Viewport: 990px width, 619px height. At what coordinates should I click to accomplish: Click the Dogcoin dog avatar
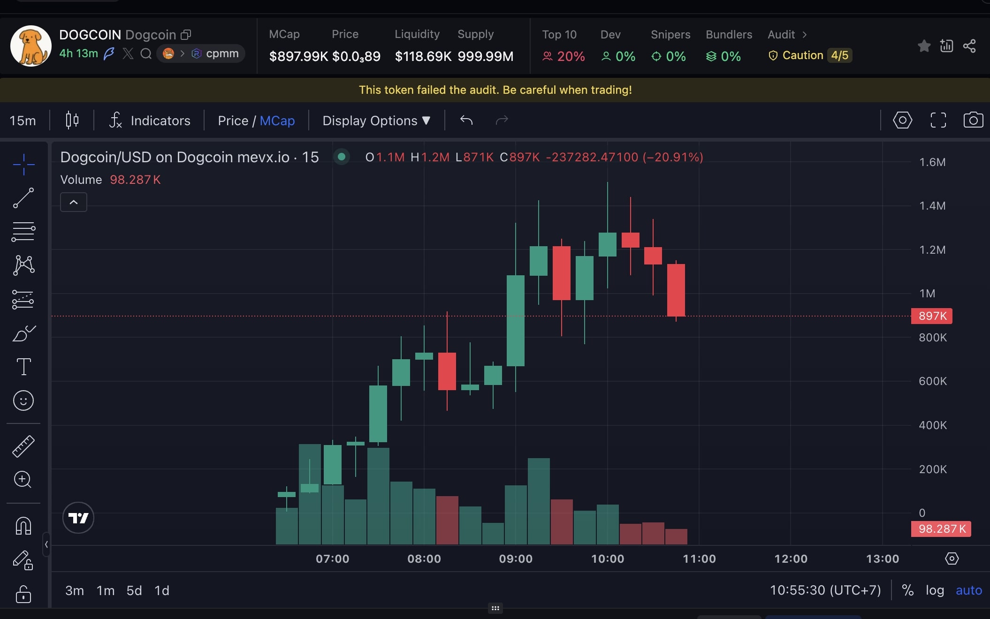click(31, 46)
